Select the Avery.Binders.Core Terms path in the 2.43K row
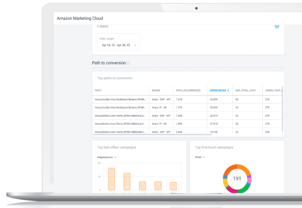This screenshot has height=208, width=302. coord(121,132)
